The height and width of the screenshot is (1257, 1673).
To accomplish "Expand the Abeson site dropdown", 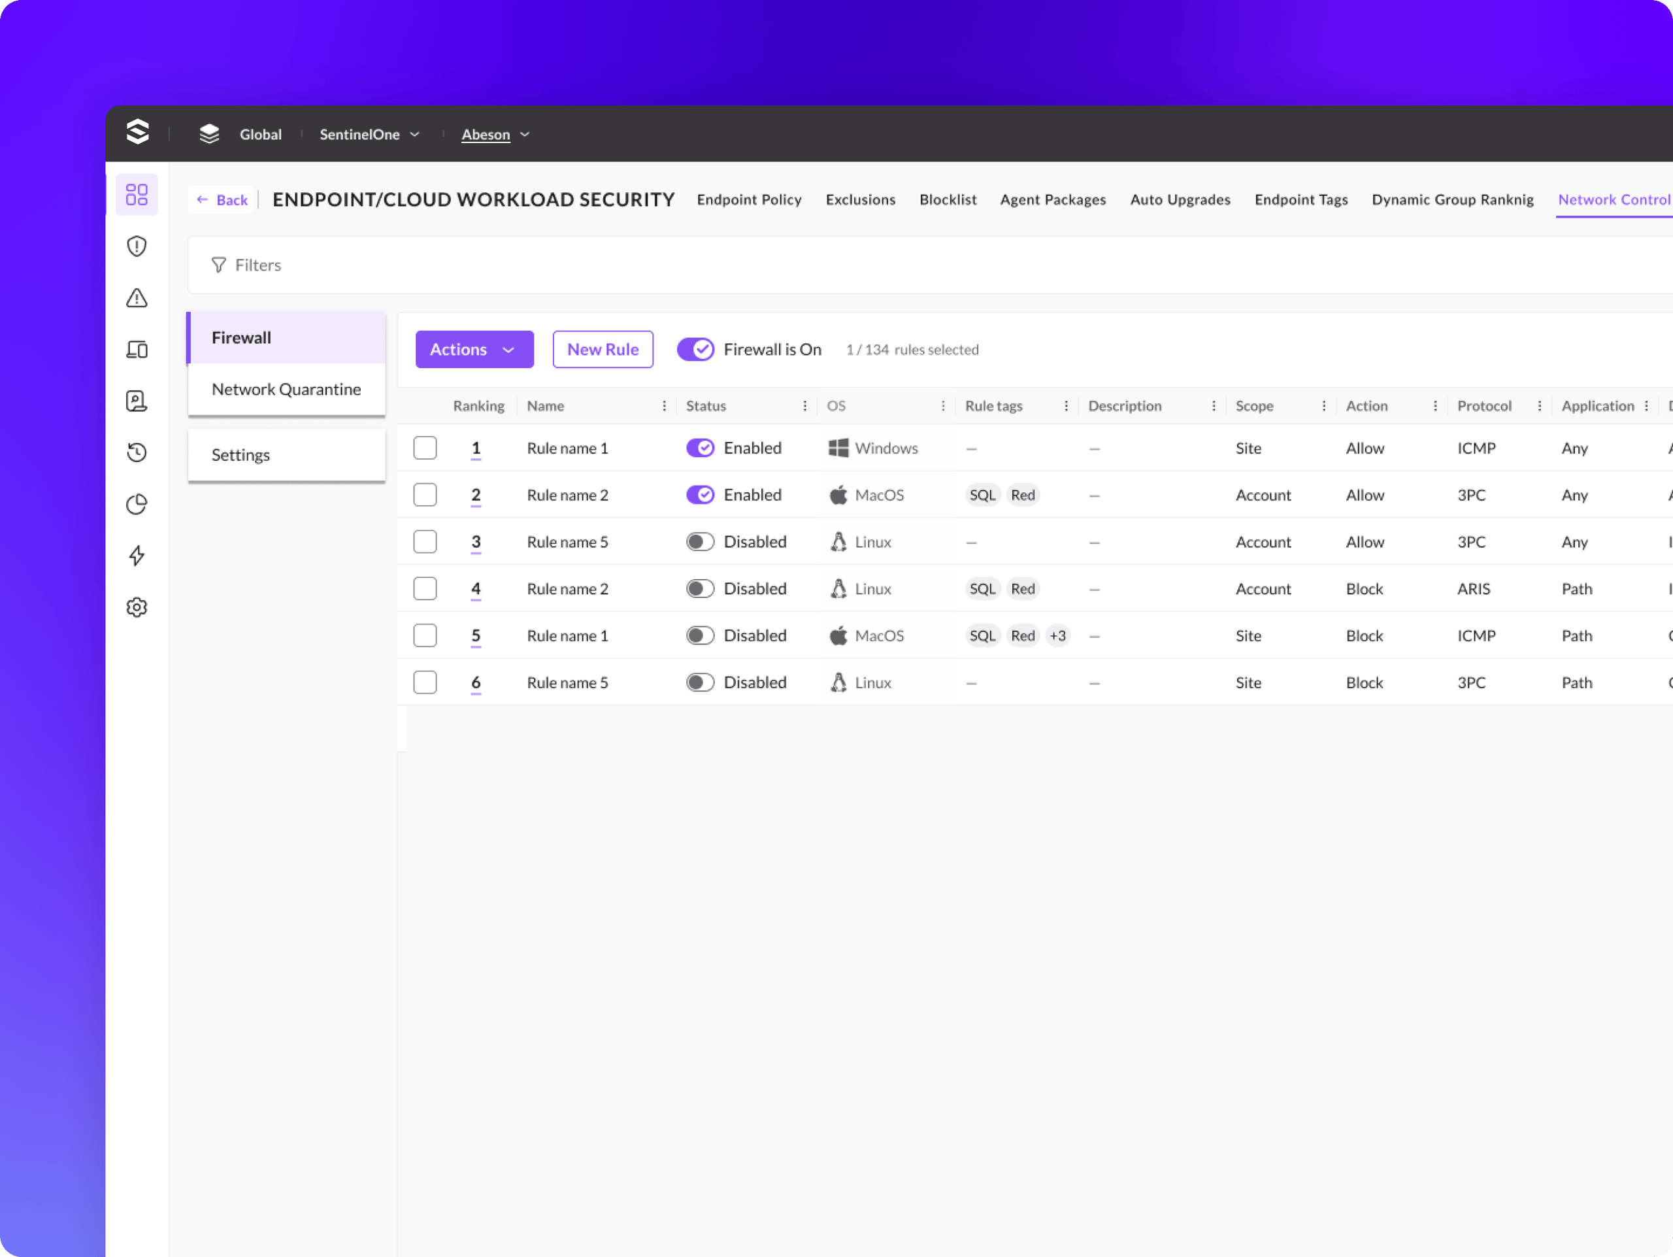I will point(495,134).
